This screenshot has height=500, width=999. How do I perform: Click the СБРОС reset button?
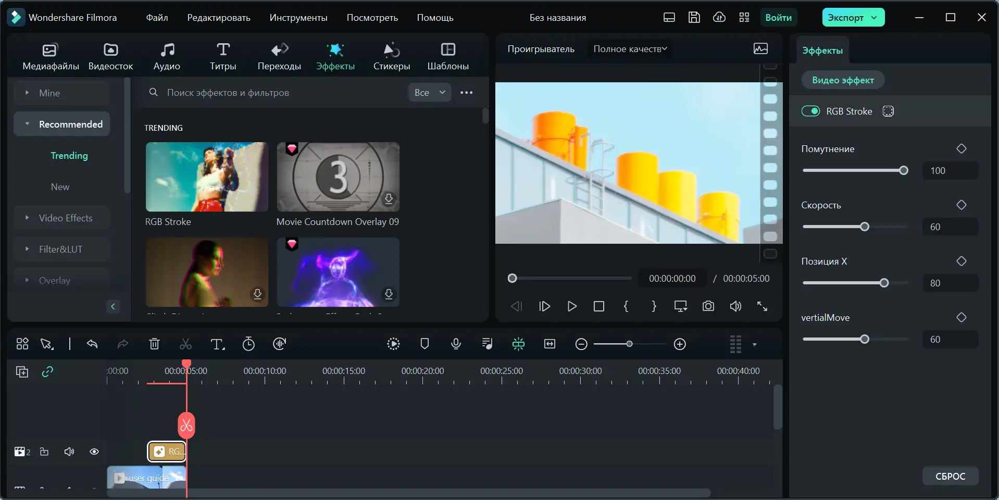pyautogui.click(x=950, y=476)
